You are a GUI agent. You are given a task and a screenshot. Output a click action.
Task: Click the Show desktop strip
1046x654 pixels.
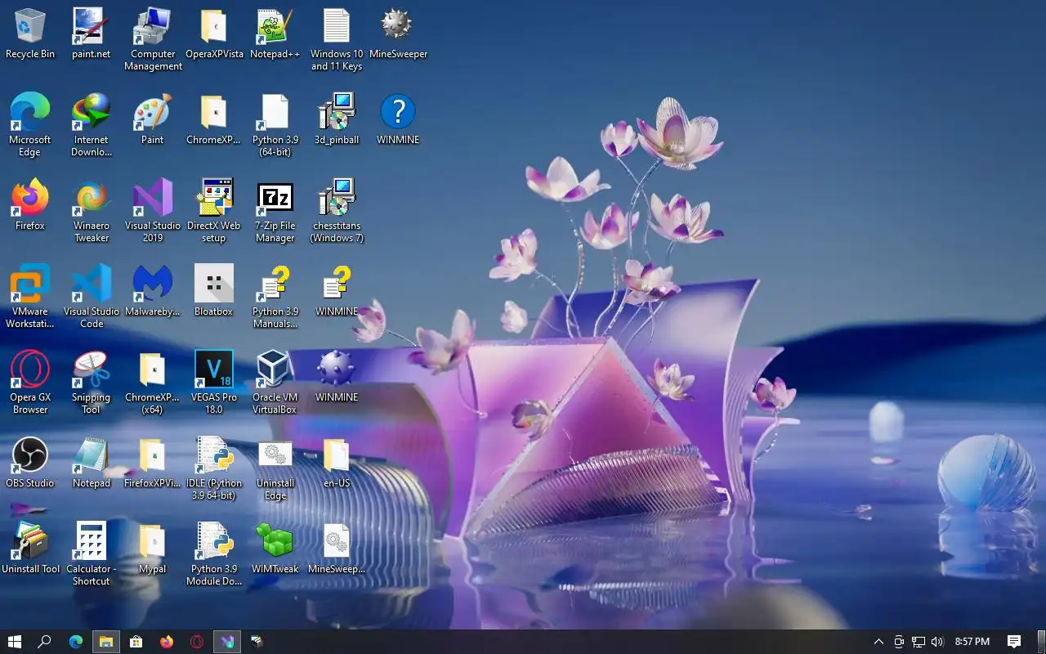(x=1044, y=642)
